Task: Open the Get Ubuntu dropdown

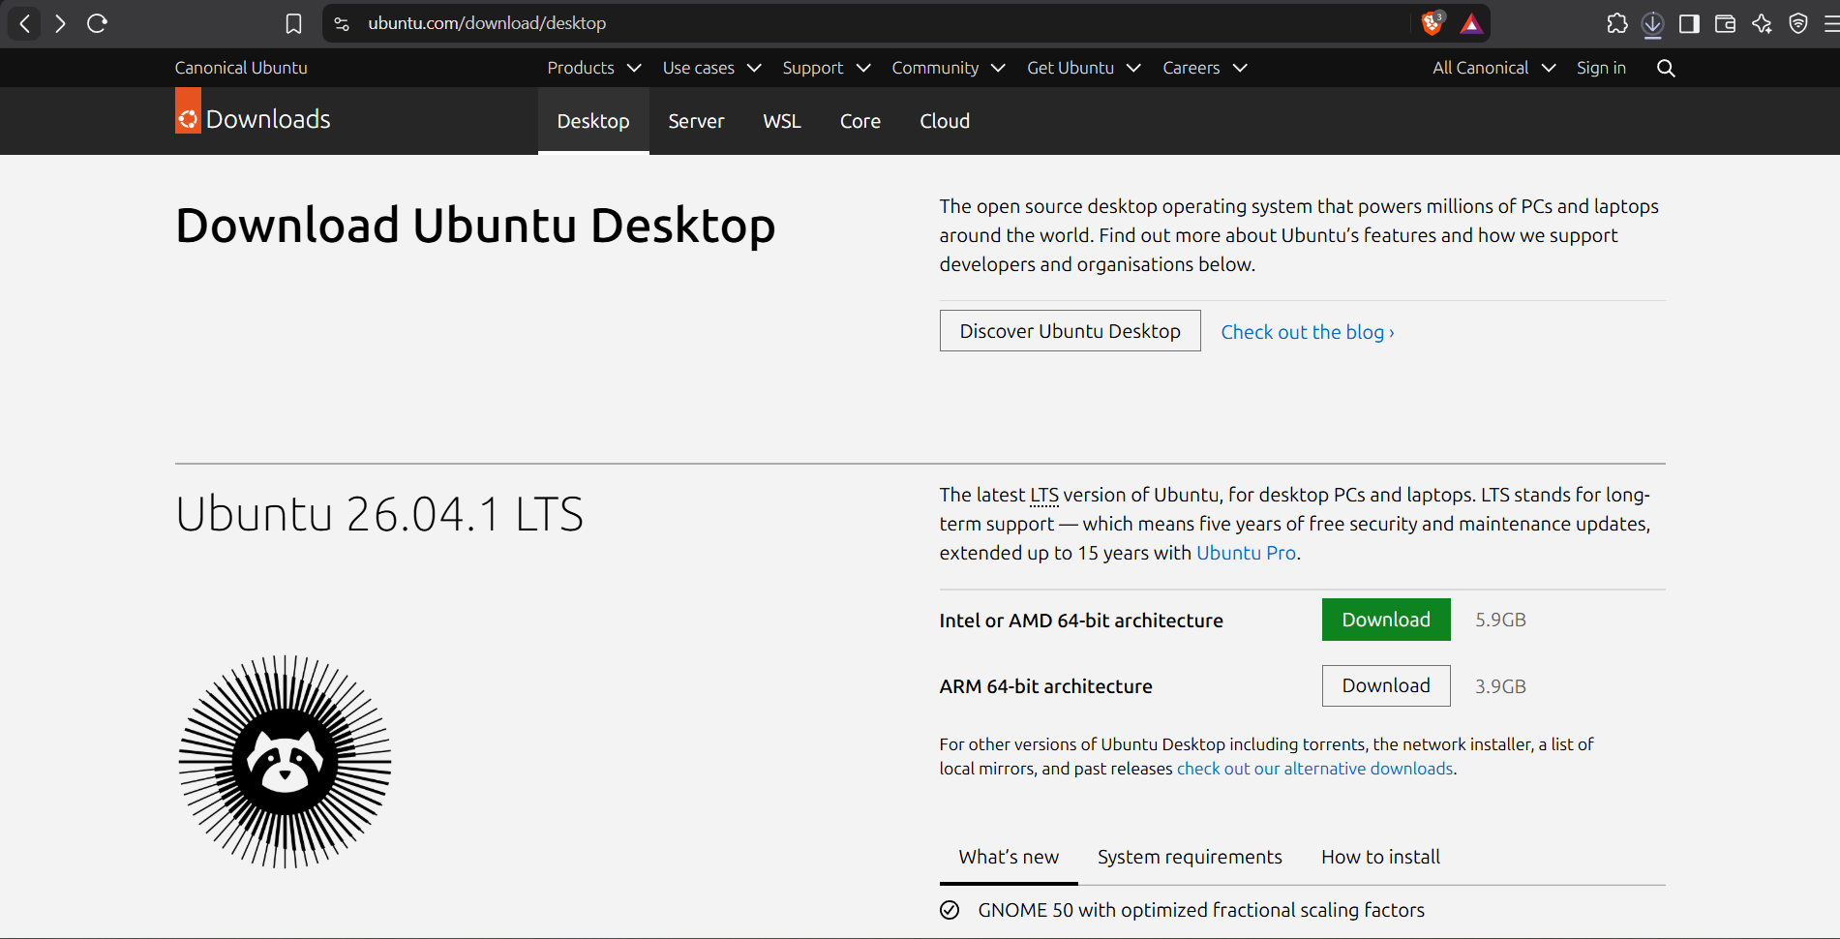Action: tap(1084, 68)
